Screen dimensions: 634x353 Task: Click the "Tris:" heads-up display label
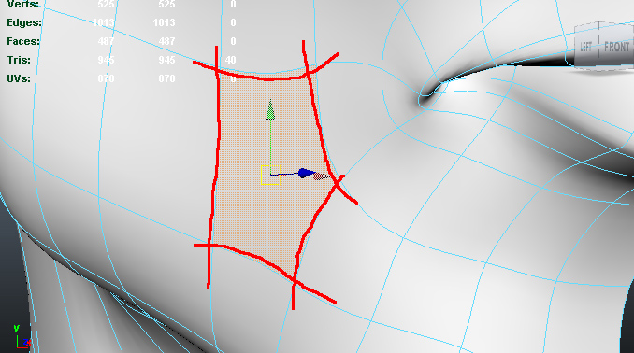[19, 60]
